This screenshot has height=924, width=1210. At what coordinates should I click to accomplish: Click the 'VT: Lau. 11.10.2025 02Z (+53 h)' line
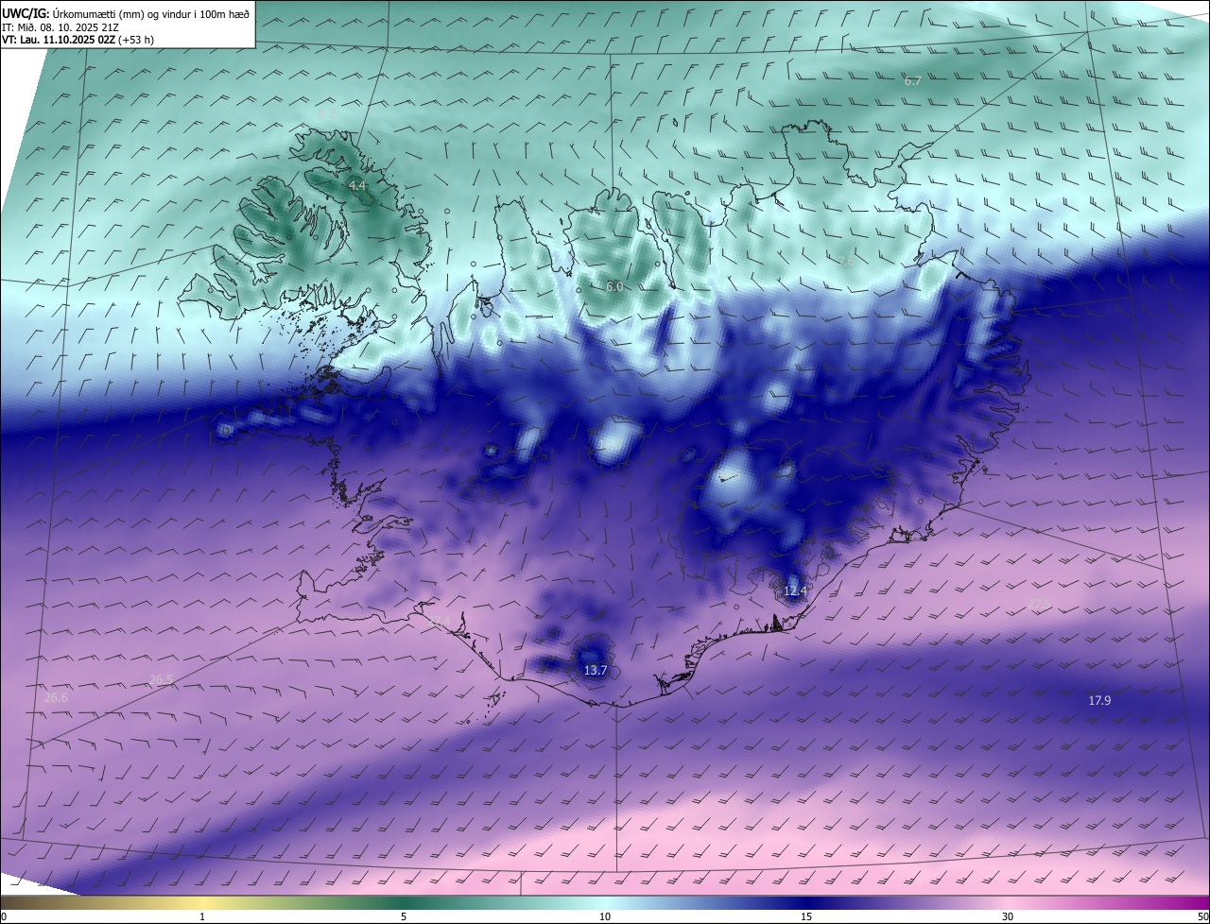[78, 40]
